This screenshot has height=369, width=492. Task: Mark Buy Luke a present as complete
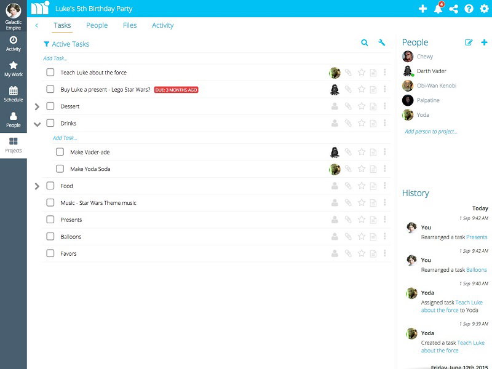click(50, 89)
